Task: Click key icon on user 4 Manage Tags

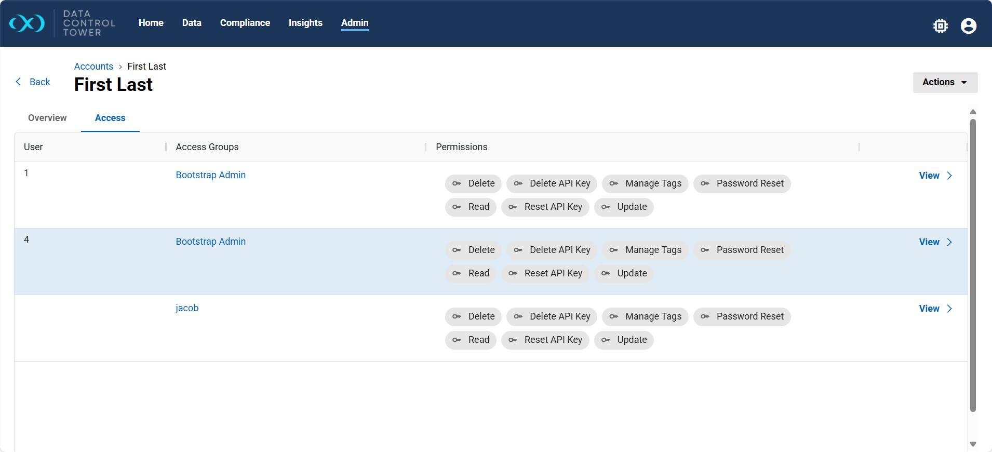Action: (613, 250)
